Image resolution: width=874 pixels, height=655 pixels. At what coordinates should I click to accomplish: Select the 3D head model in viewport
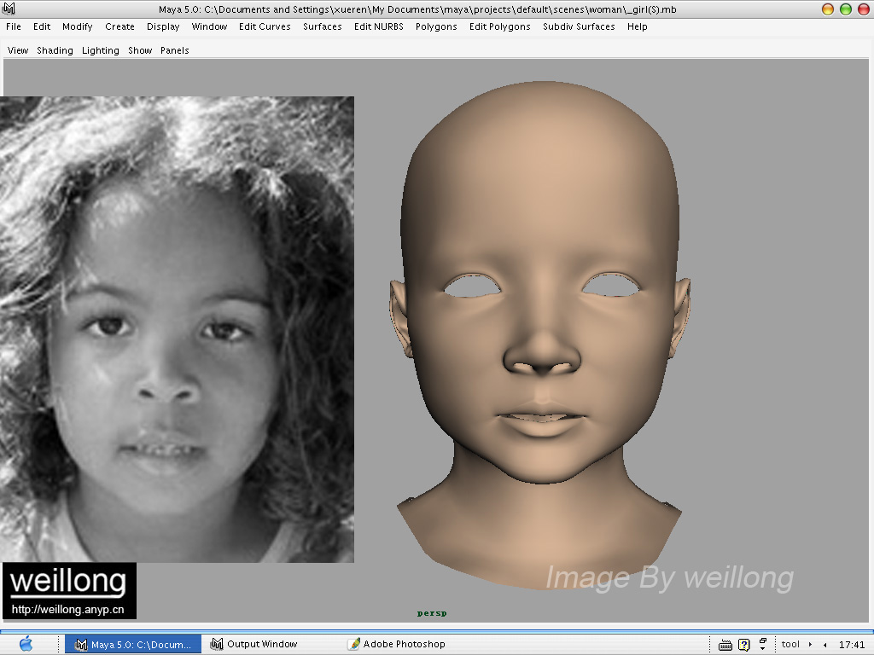pos(540,334)
